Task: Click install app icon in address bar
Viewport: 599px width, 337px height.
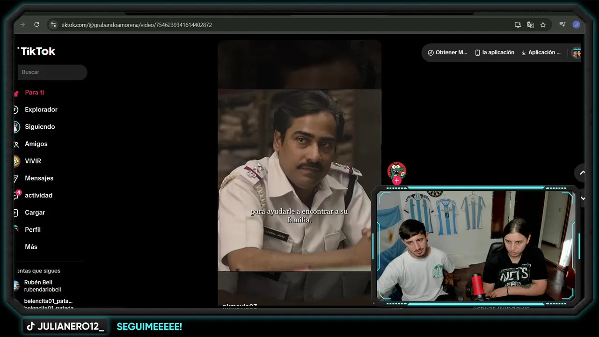Action: [518, 25]
